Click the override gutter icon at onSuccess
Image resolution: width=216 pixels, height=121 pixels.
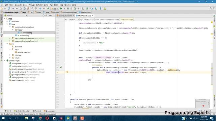click(61, 67)
